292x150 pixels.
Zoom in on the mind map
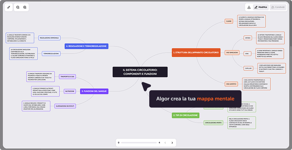tap(25, 7)
